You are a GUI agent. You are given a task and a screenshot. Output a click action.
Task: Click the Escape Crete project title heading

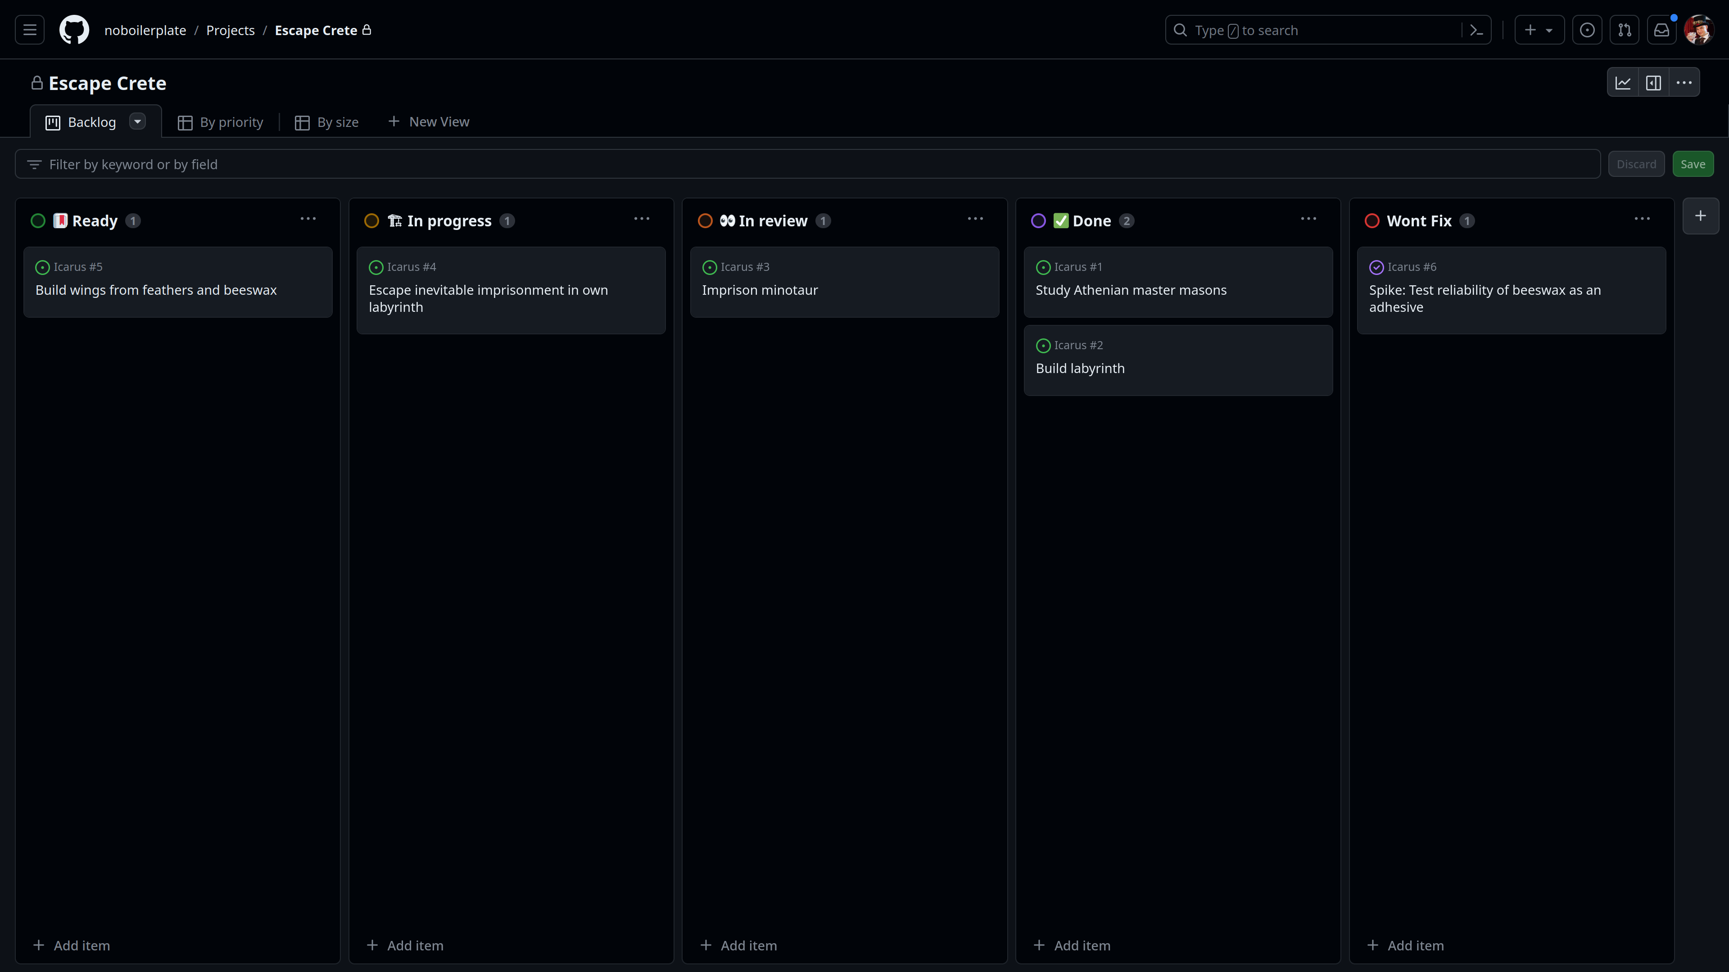108,83
